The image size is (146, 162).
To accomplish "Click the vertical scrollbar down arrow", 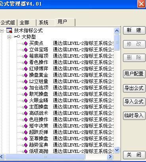I will pyautogui.click(x=117, y=150).
